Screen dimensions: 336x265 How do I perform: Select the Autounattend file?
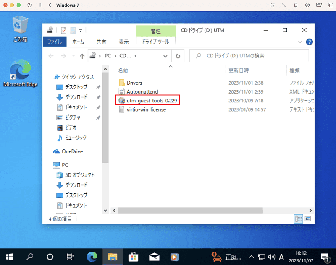[x=142, y=92]
